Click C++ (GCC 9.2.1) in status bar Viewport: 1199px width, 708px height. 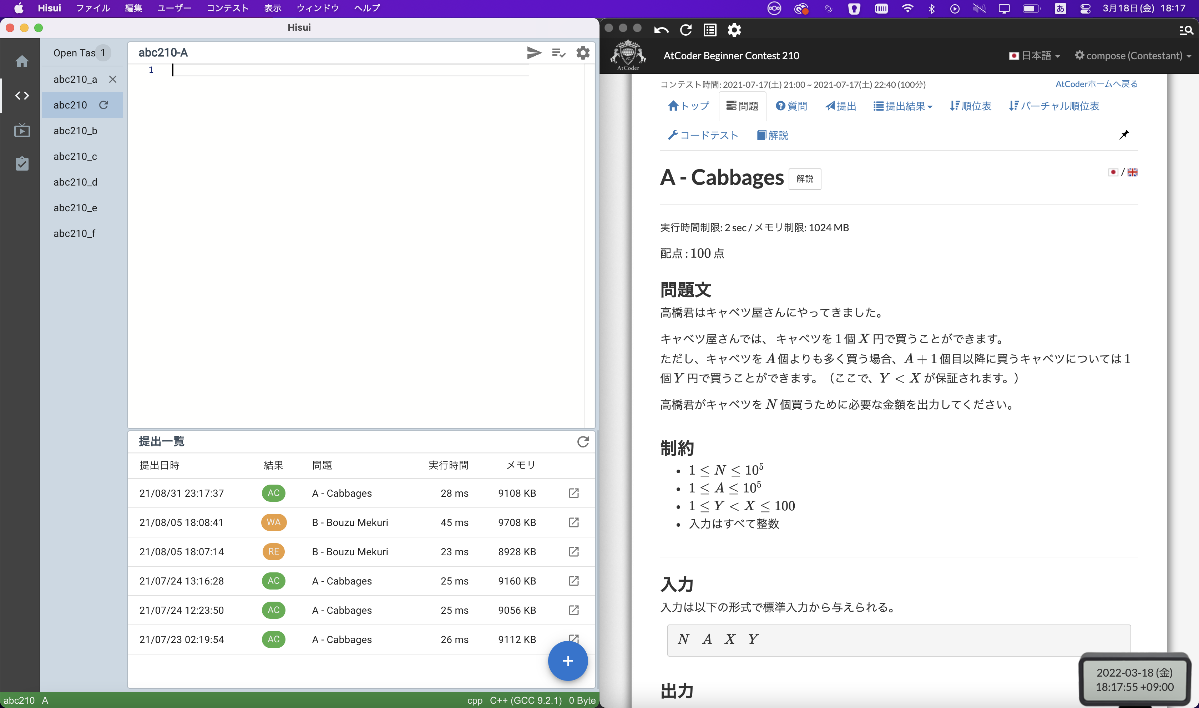[x=526, y=701]
